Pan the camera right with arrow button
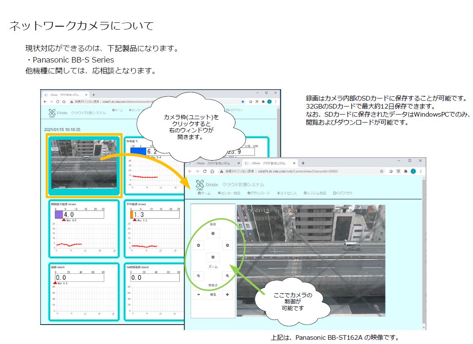This screenshot has height=344, width=473. tap(227, 245)
